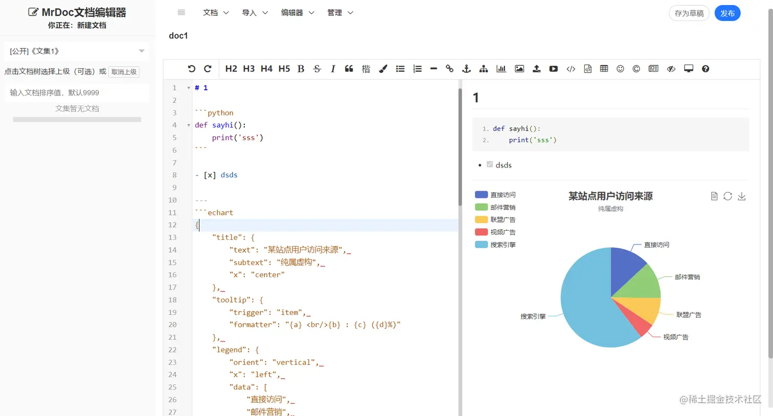The image size is (773, 416).
Task: Insert a horizontal rule
Action: tap(434, 69)
